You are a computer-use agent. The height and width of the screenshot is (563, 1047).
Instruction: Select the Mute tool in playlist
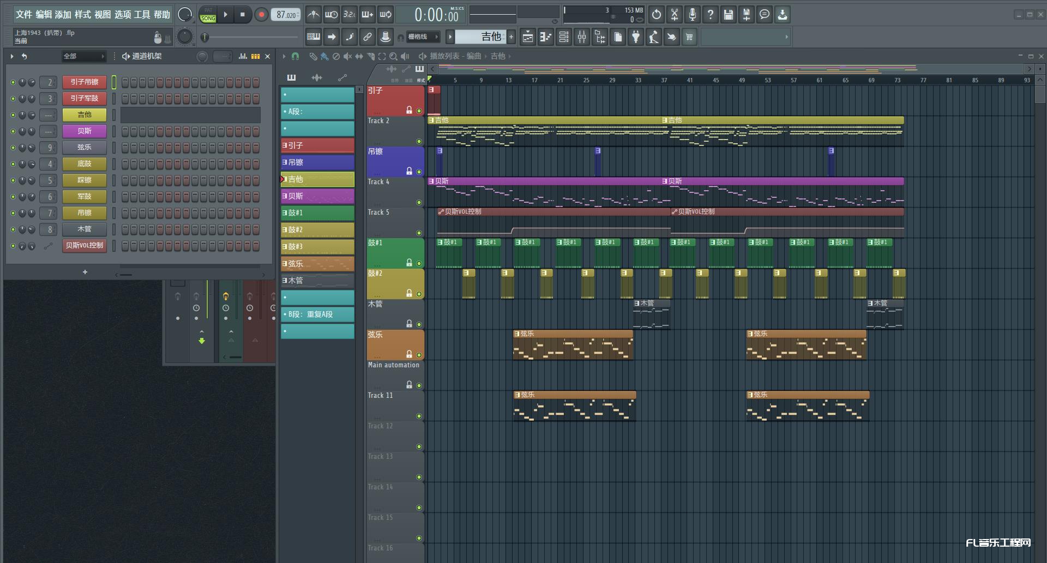coord(347,56)
